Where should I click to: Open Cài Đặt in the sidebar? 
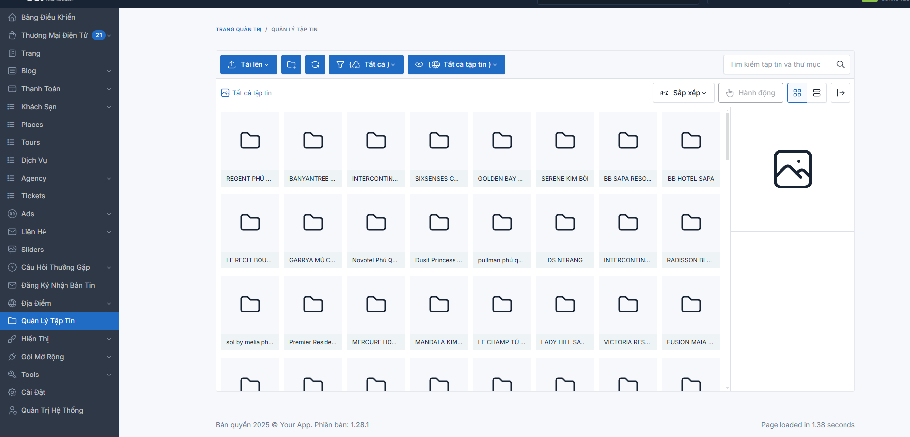tap(59, 392)
